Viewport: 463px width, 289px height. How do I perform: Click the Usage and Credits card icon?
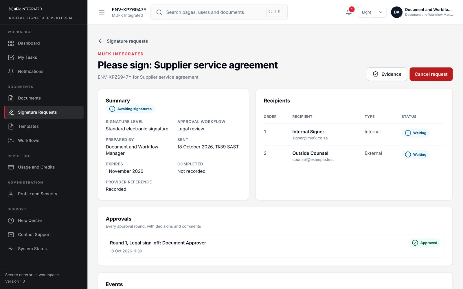11,167
